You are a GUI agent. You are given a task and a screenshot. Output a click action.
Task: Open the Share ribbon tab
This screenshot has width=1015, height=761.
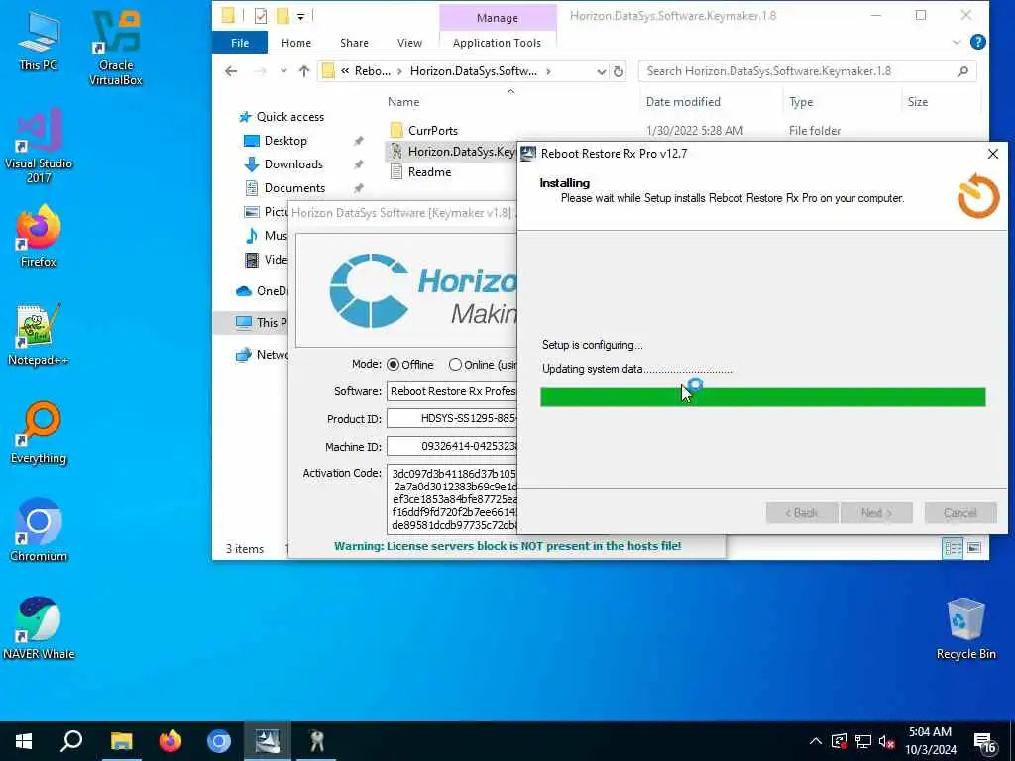(x=354, y=43)
